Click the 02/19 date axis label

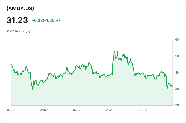(x=11, y=110)
